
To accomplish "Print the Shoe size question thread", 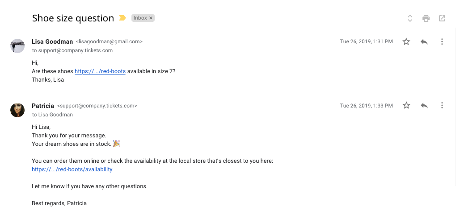I will click(426, 18).
